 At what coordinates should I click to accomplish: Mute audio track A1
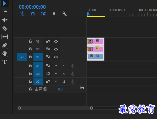pos(56,66)
